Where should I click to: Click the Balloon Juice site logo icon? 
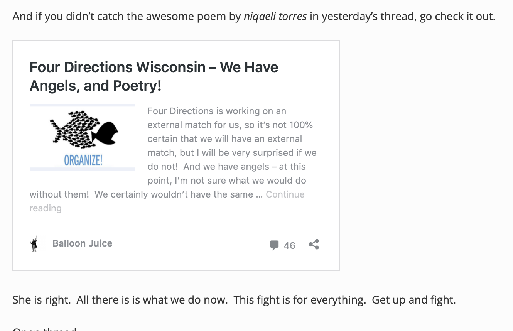[34, 243]
